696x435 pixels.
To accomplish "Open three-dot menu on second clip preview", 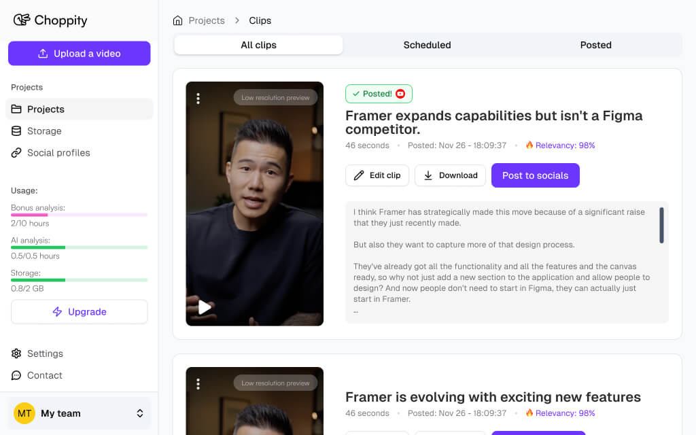I will click(x=198, y=384).
